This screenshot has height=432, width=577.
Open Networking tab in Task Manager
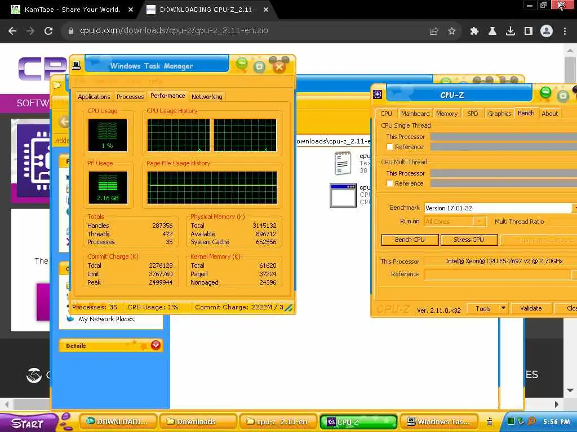click(207, 97)
